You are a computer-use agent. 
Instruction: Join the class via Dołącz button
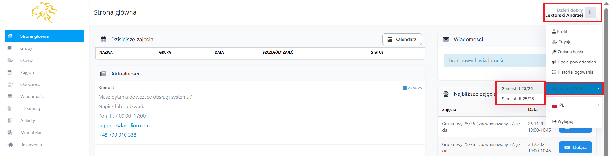click(575, 147)
